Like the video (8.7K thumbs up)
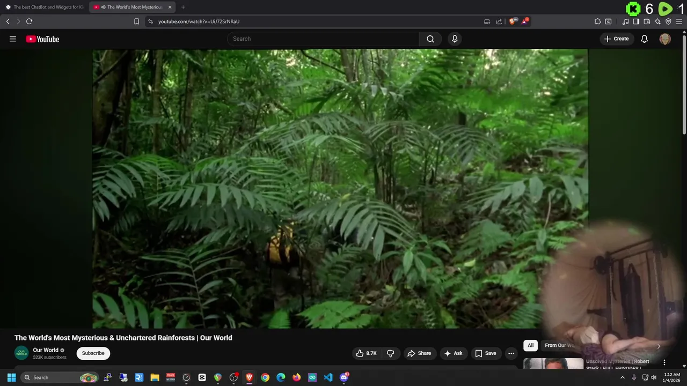This screenshot has height=386, width=687. (x=366, y=353)
